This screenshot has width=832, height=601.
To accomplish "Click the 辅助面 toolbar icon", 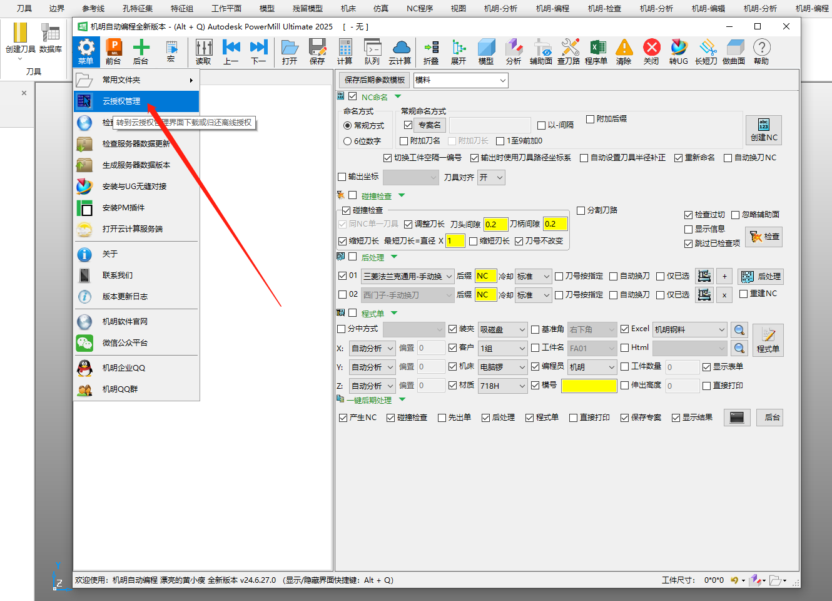I will pyautogui.click(x=541, y=51).
